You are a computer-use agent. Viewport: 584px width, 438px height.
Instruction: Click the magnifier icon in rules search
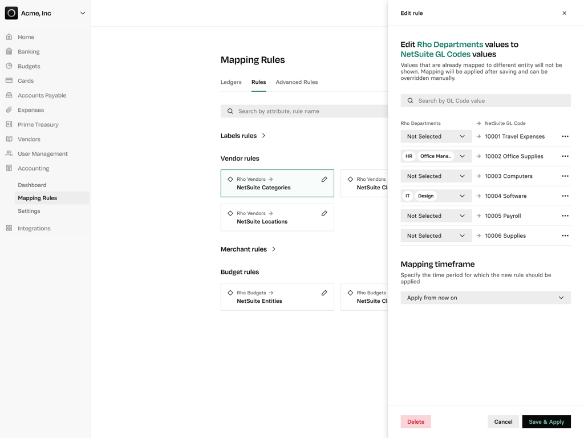click(230, 111)
